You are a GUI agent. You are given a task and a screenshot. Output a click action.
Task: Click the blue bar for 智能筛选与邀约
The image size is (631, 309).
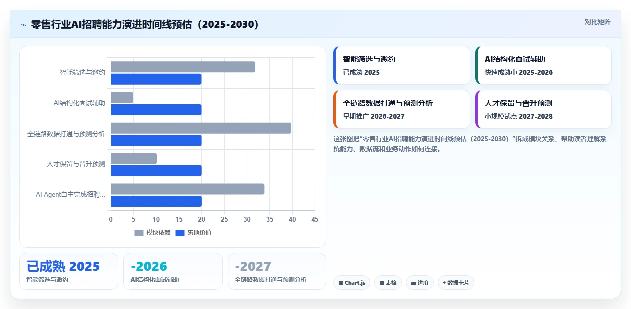point(156,79)
